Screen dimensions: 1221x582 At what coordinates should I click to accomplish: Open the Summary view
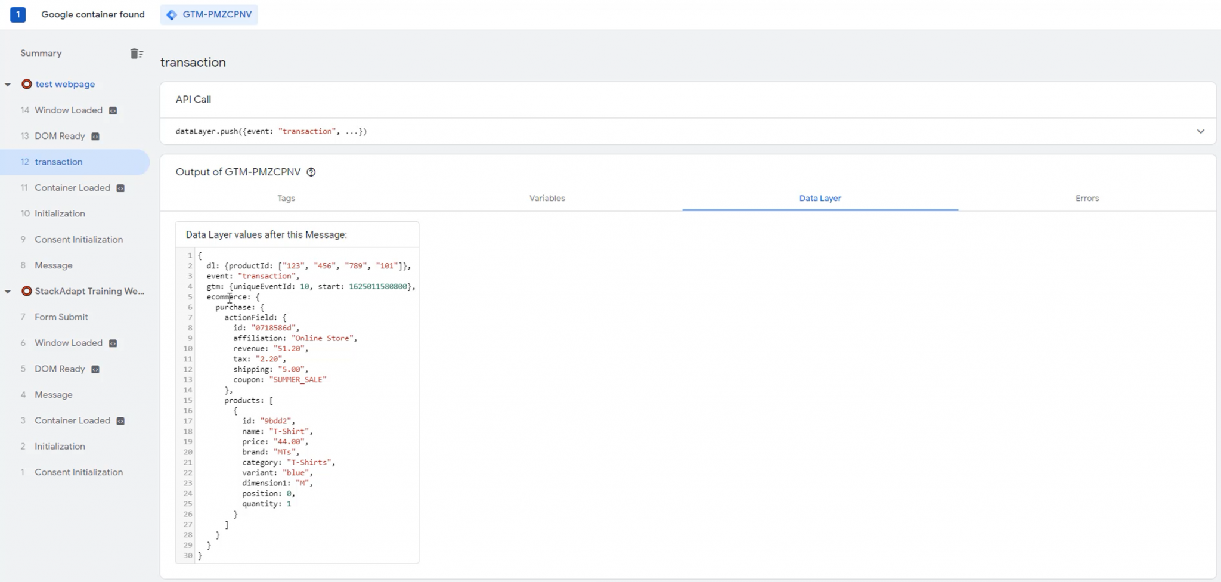[x=41, y=53]
